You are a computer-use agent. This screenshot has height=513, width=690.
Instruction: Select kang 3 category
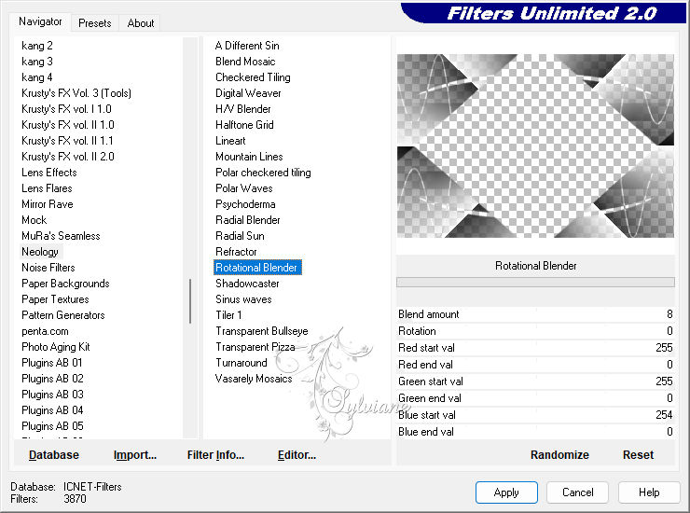(x=37, y=62)
